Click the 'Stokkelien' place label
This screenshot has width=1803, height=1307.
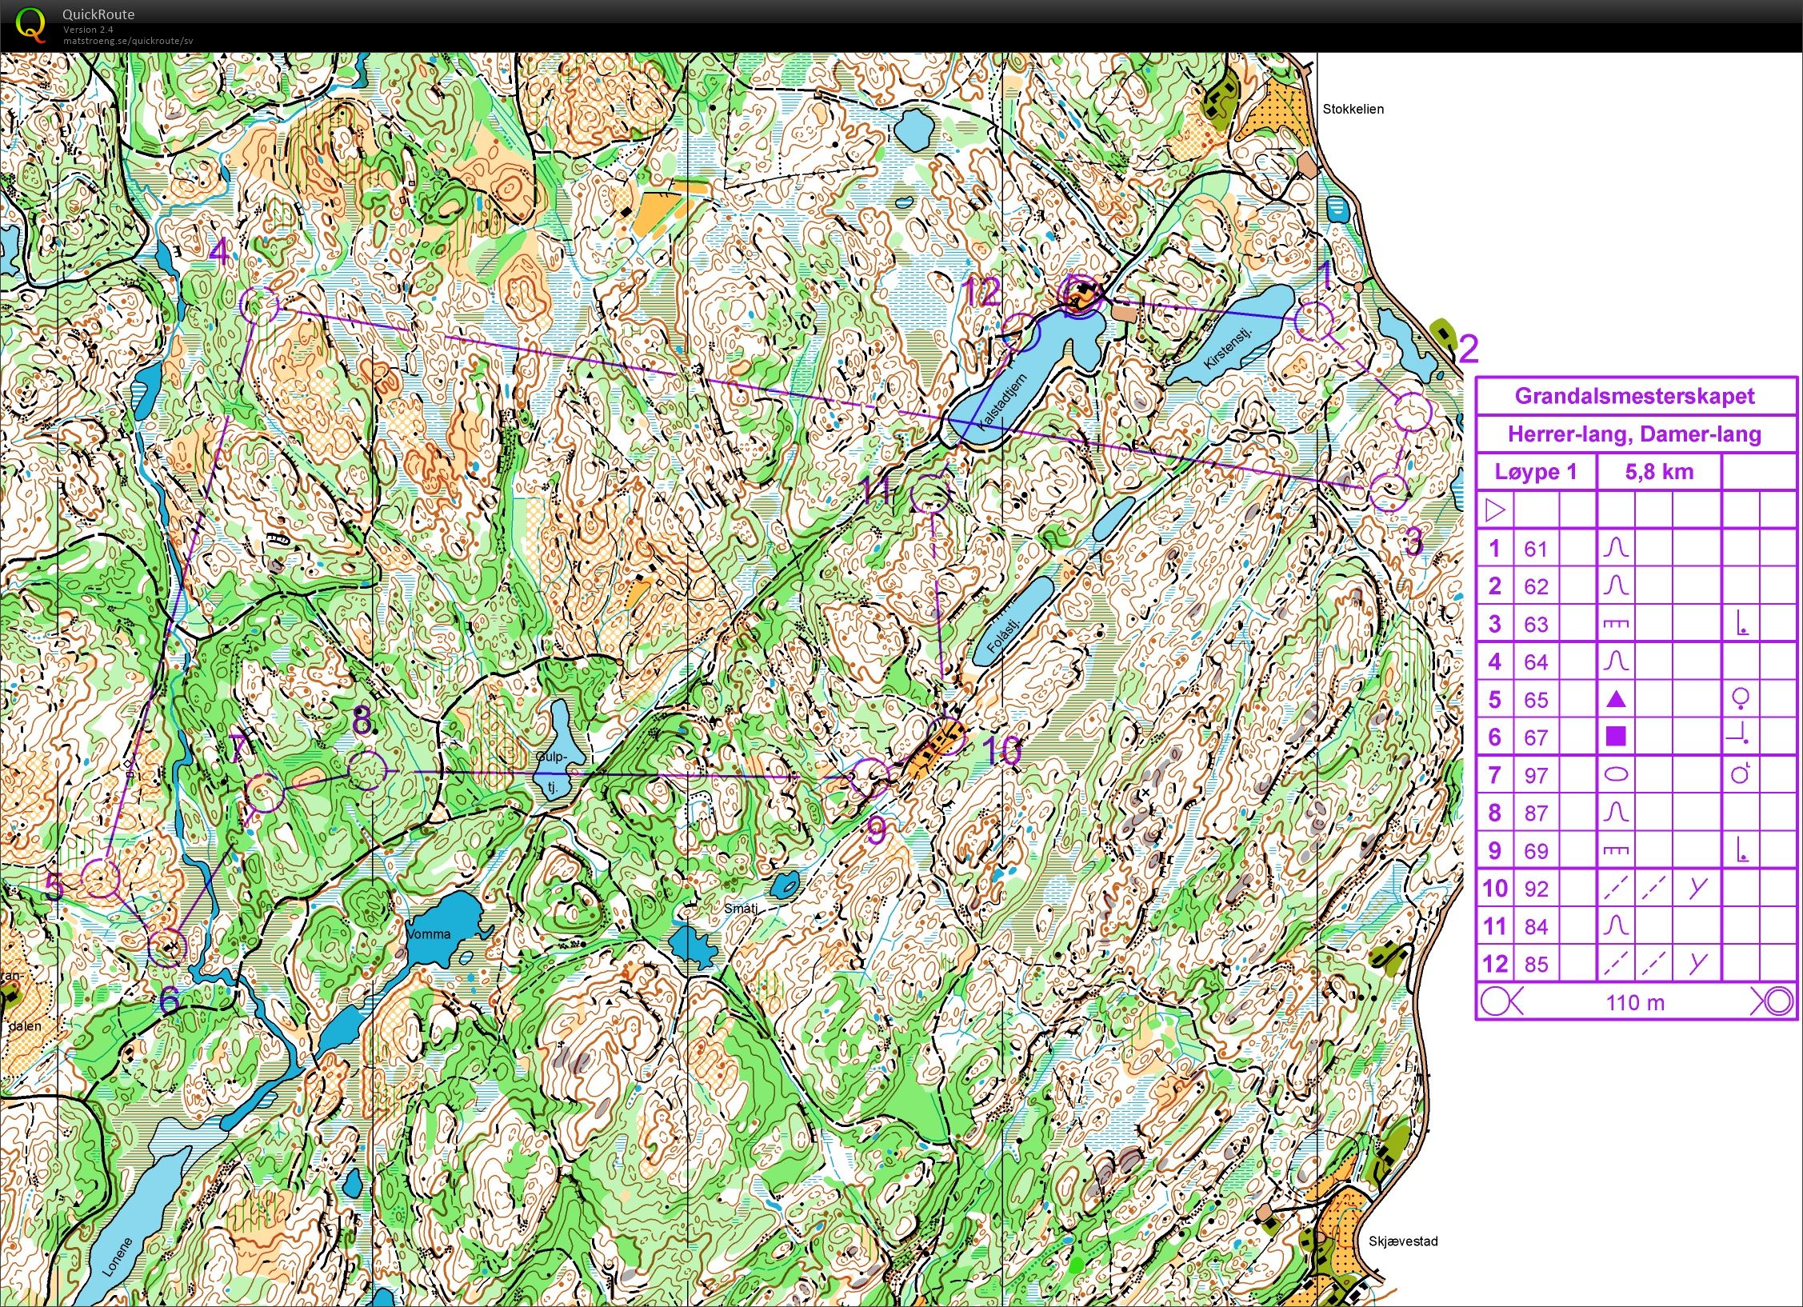[1353, 109]
